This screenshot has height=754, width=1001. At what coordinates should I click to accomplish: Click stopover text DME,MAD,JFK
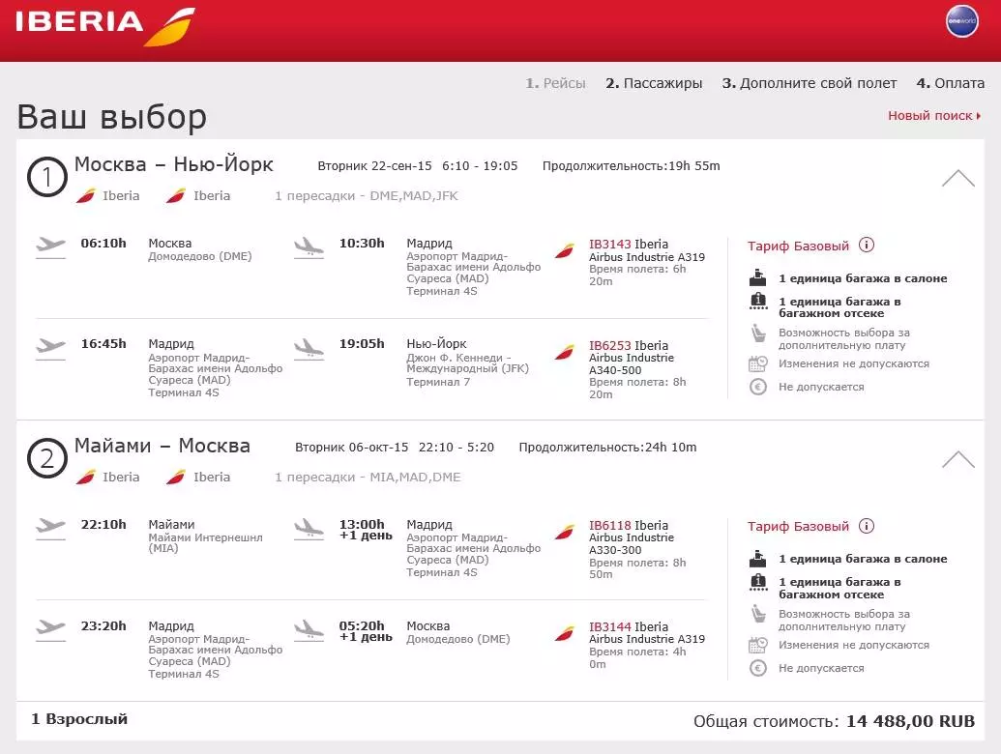click(x=414, y=196)
